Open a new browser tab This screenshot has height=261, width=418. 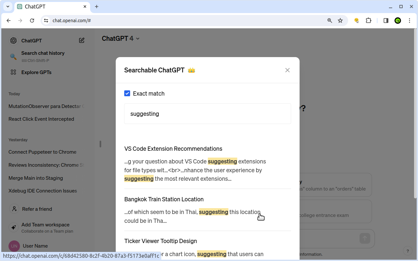97,7
